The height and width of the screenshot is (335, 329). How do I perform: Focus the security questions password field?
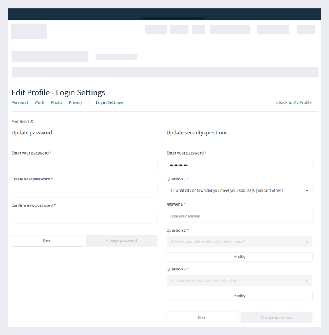239,165
